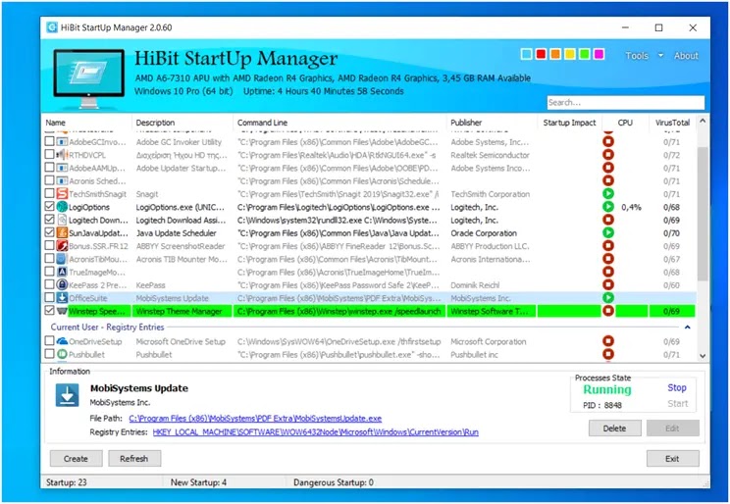Stop the running process
Image resolution: width=730 pixels, height=504 pixels.
[x=677, y=387]
